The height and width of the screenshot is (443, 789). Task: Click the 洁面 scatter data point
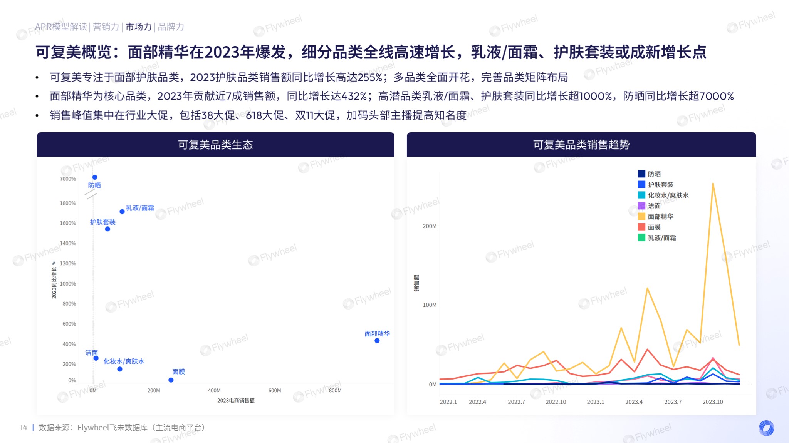point(96,358)
